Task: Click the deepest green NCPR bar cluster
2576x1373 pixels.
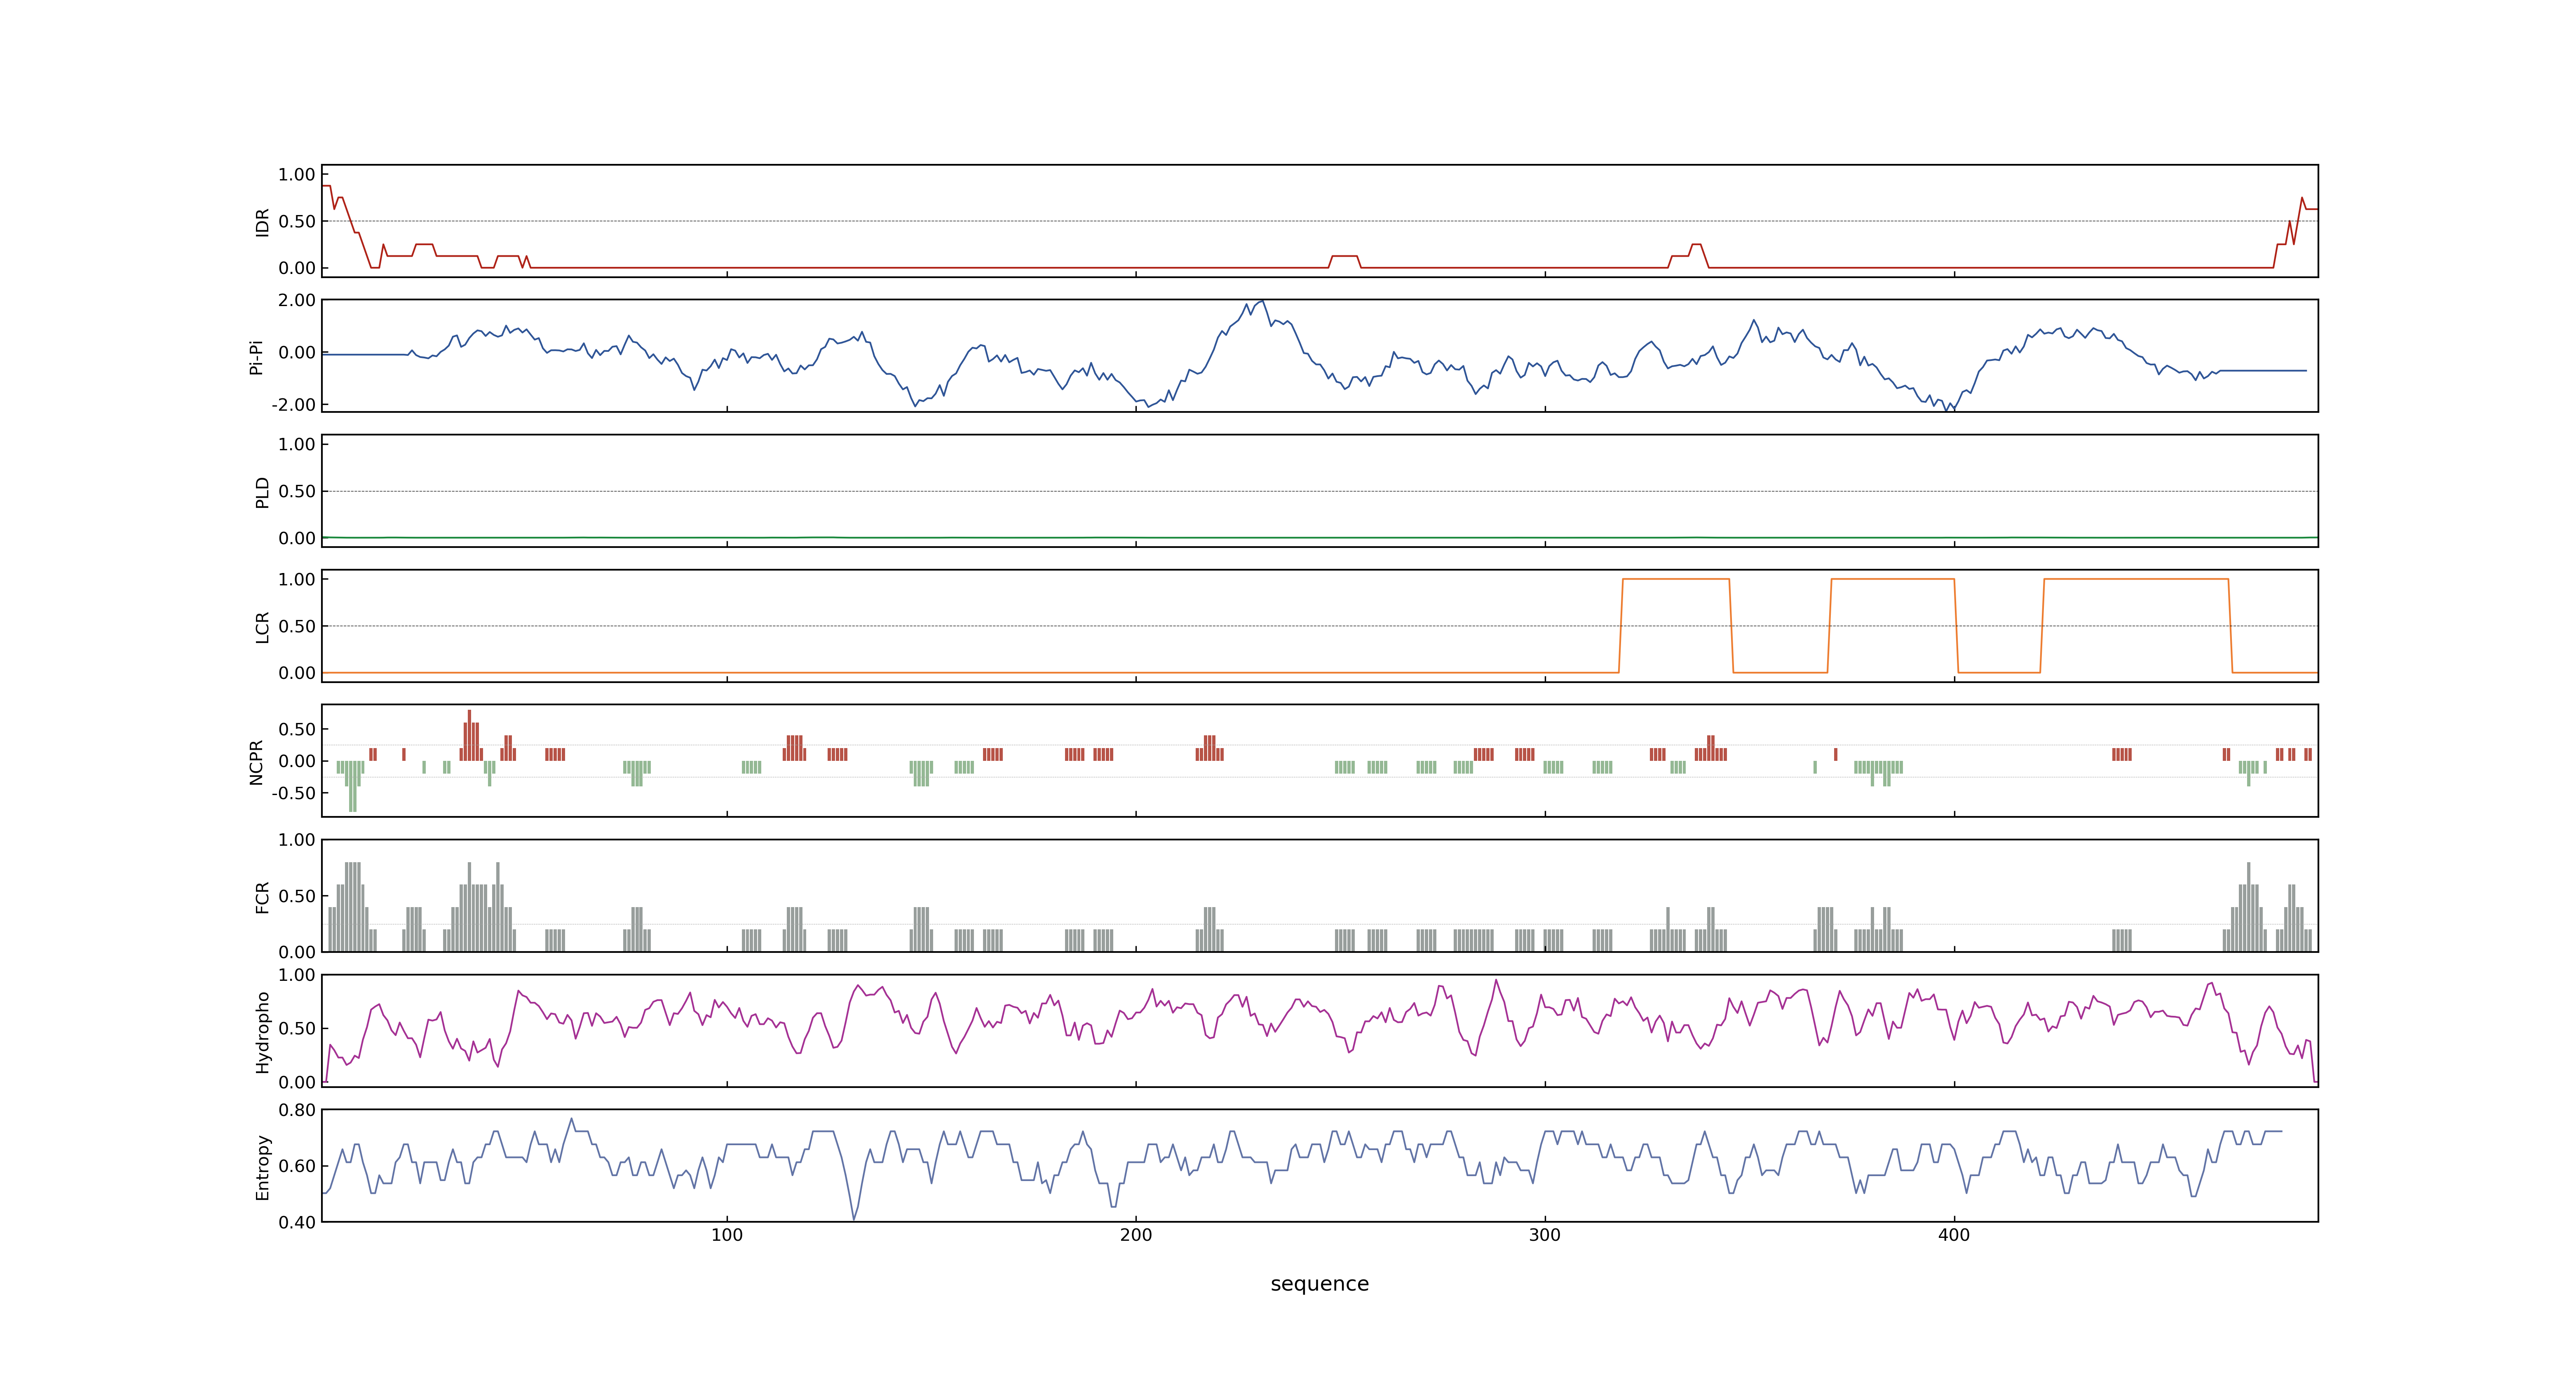Action: pyautogui.click(x=352, y=786)
